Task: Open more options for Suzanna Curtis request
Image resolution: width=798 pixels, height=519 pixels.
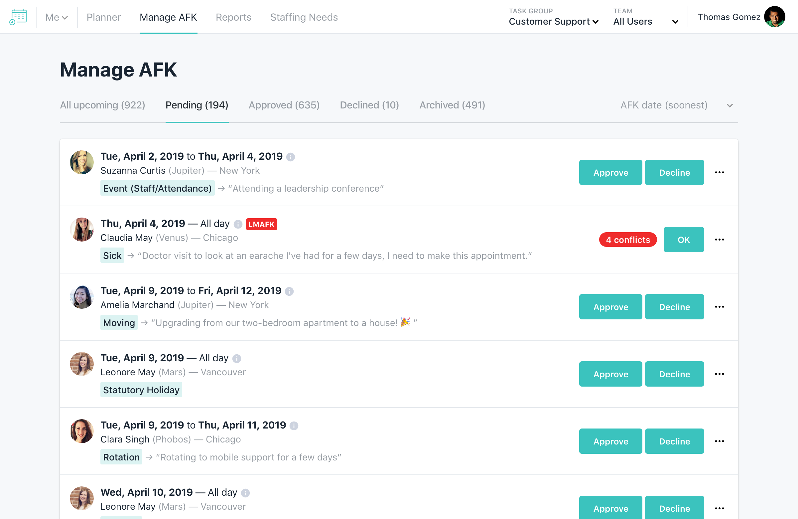Action: pos(719,172)
